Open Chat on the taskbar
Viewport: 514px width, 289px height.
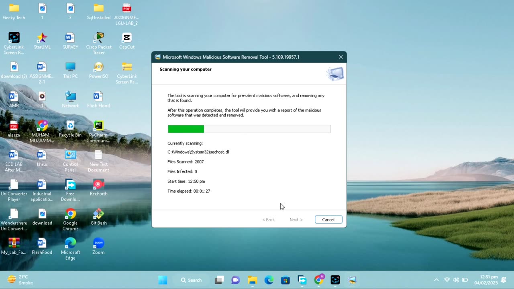pos(236,280)
